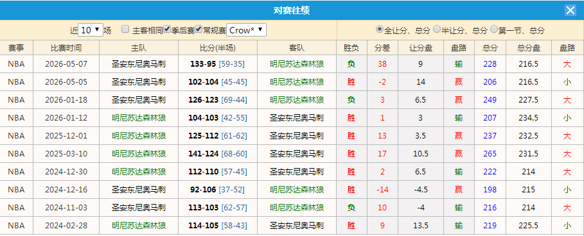Click NBA league cell in 2026-05-05 row

[x=17, y=81]
